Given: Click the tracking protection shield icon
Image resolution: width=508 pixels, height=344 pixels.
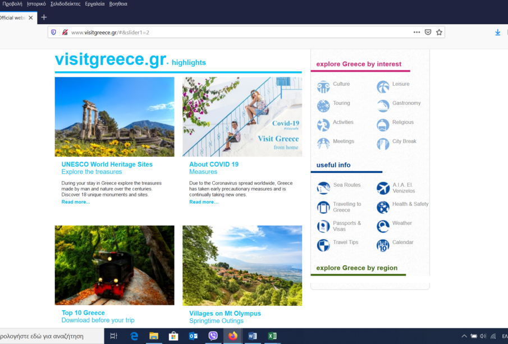Looking at the screenshot, I should pos(54,33).
